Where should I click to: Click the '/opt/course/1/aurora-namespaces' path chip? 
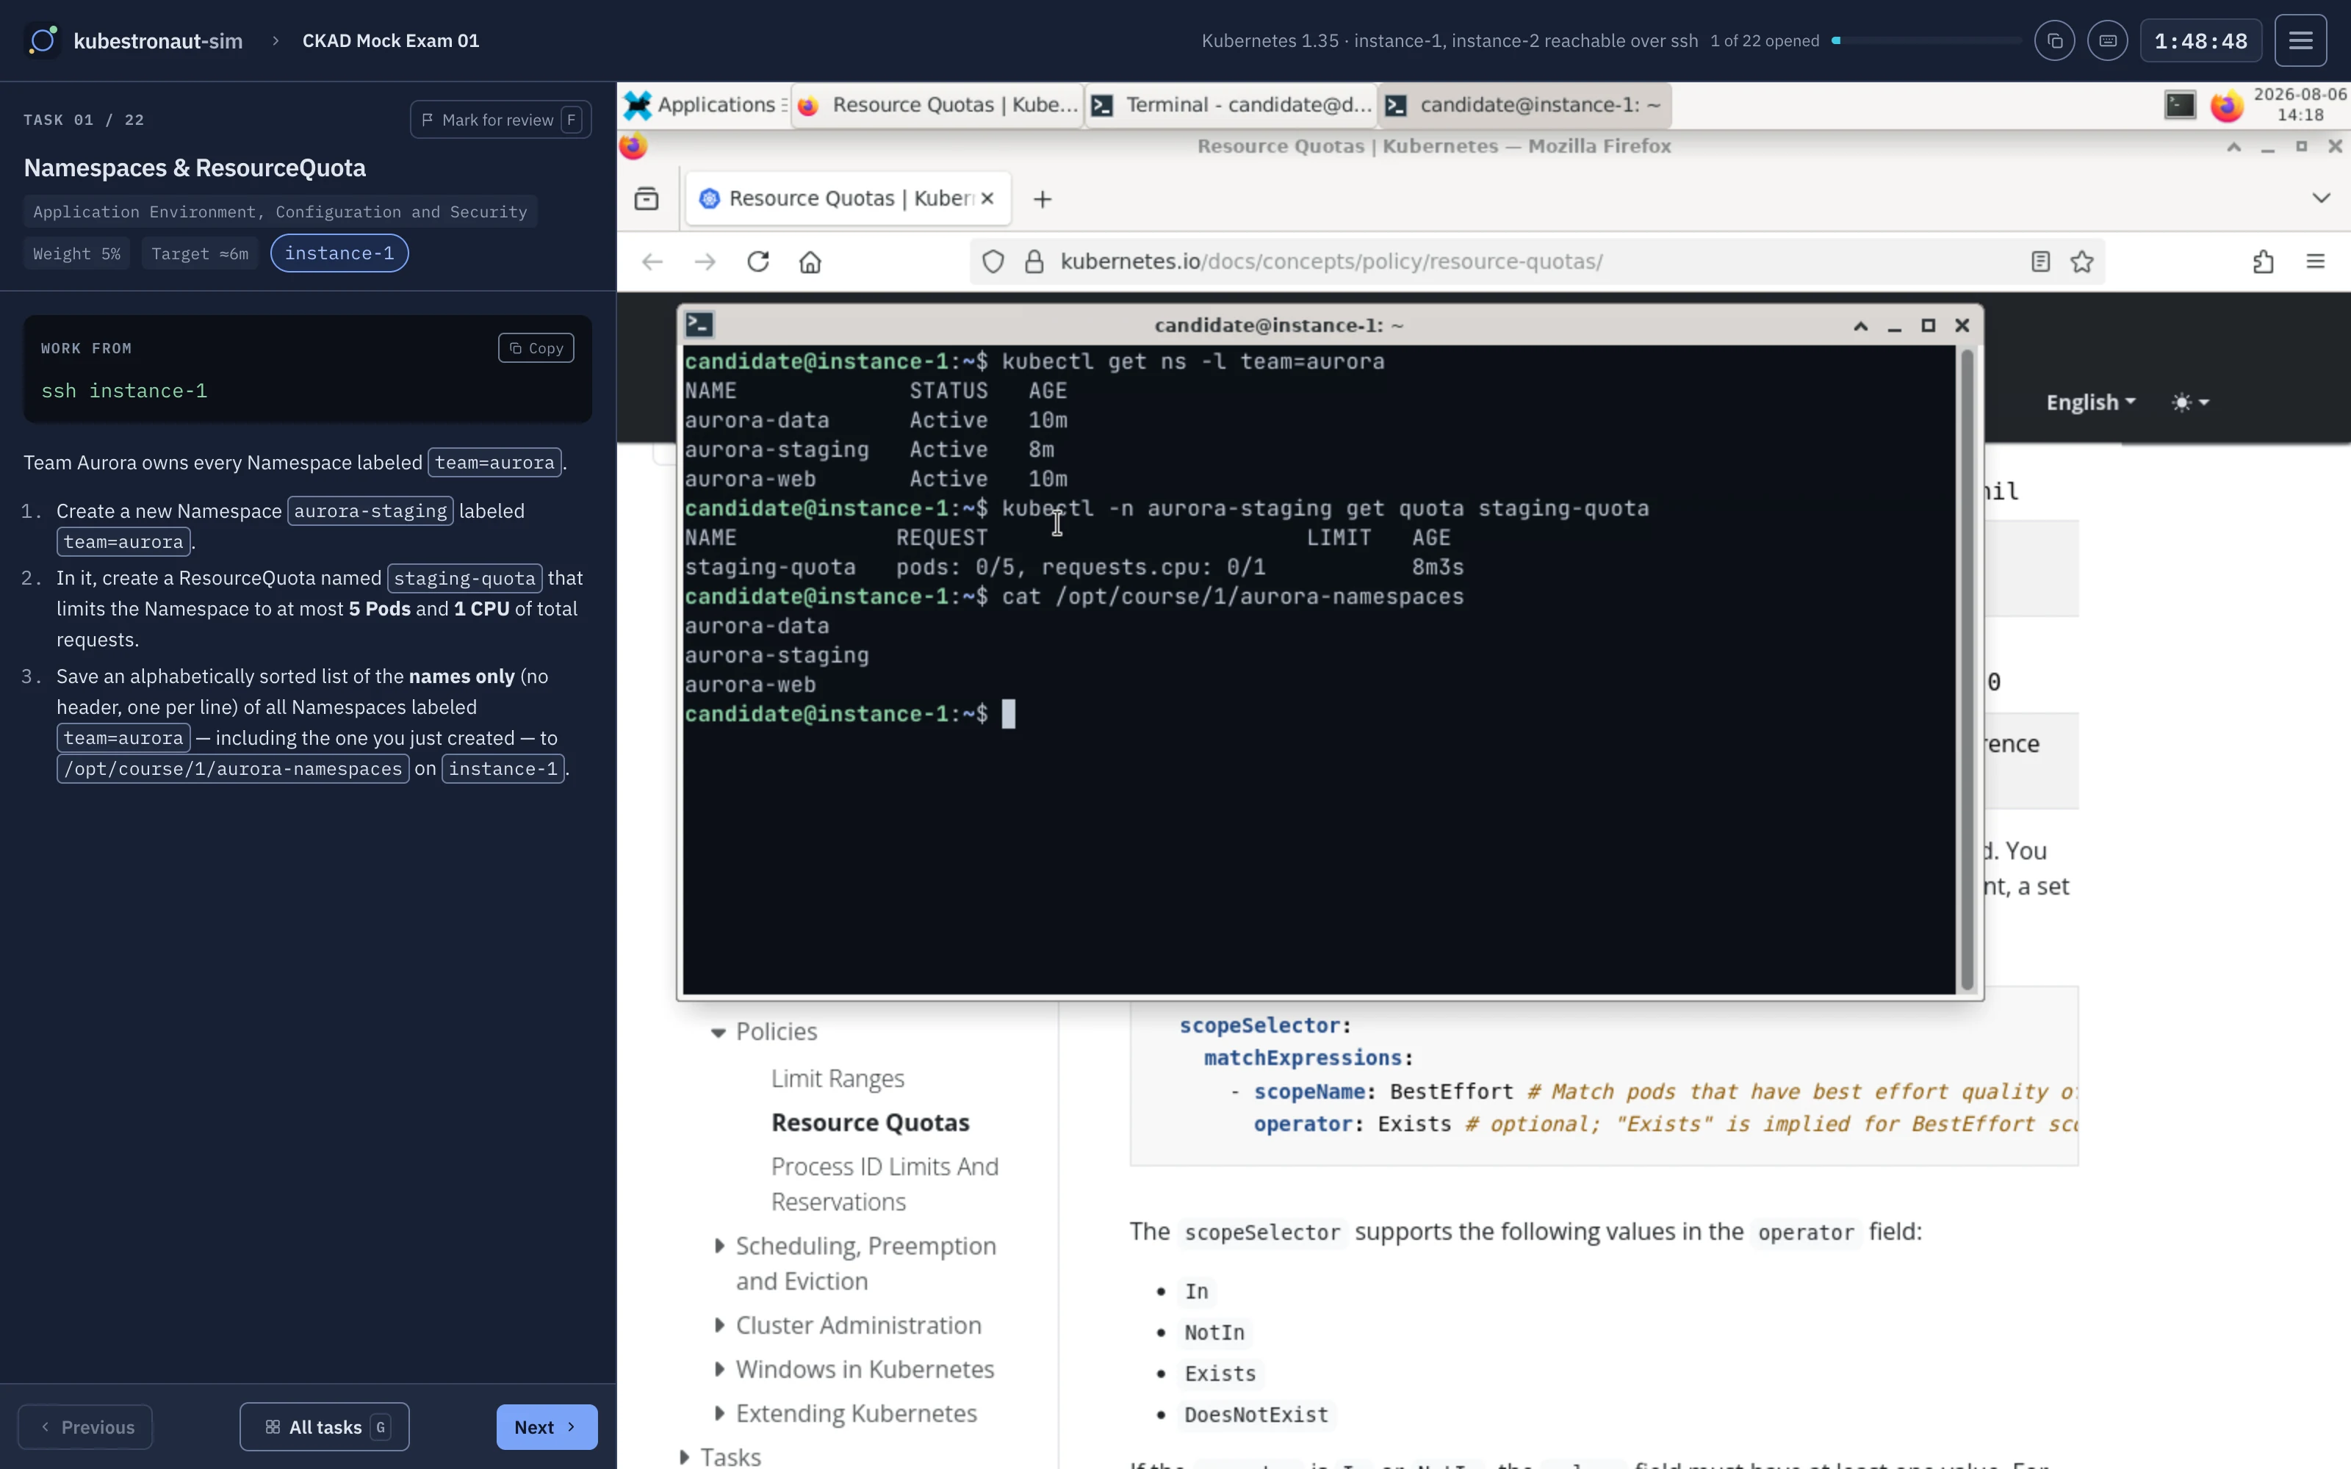coord(233,768)
